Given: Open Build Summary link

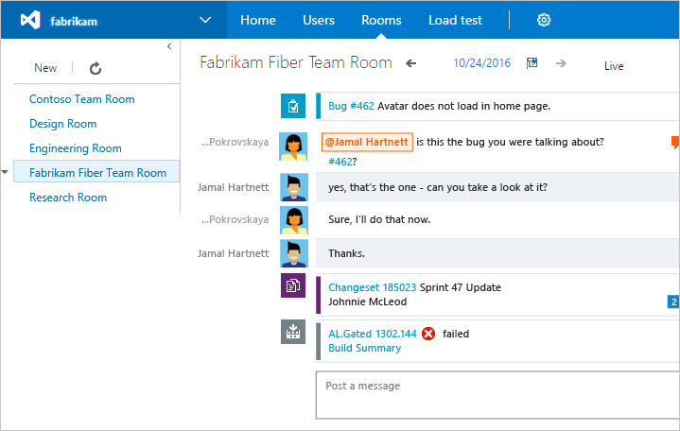Looking at the screenshot, I should click(x=365, y=348).
